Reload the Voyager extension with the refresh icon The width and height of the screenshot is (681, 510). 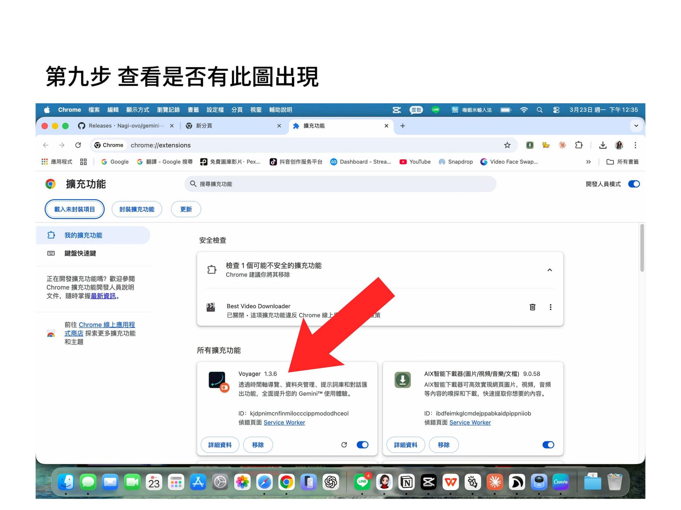[x=344, y=444]
